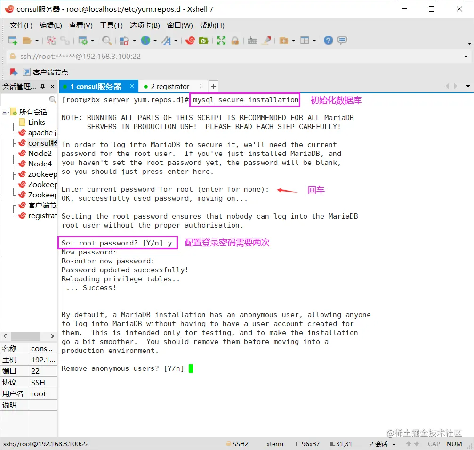Click the keyboard key-mapping icon
Viewport: 474px width, 450px height.
pyautogui.click(x=252, y=40)
